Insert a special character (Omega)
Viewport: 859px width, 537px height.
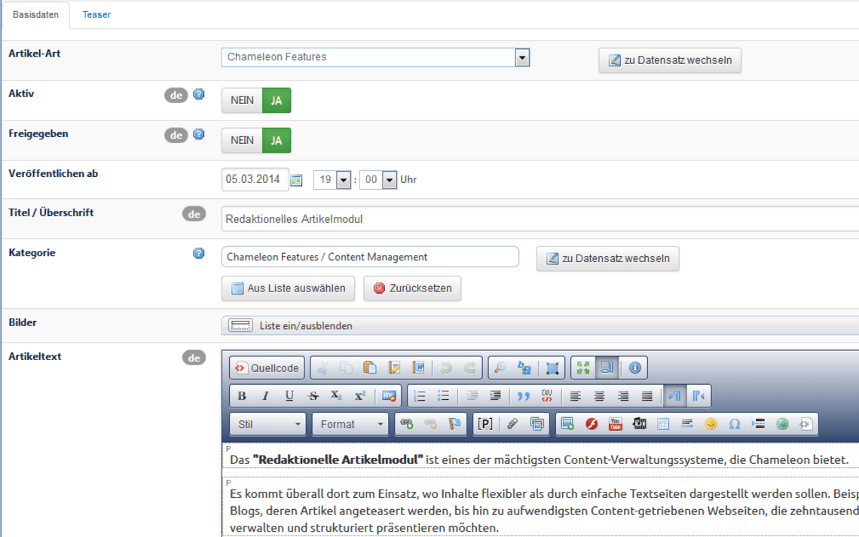click(735, 424)
